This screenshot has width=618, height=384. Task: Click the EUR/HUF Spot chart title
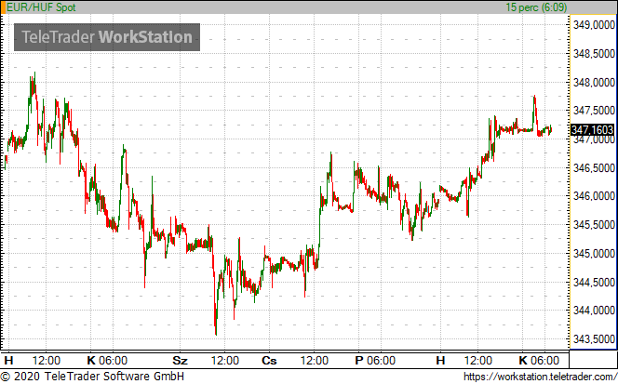pos(41,7)
